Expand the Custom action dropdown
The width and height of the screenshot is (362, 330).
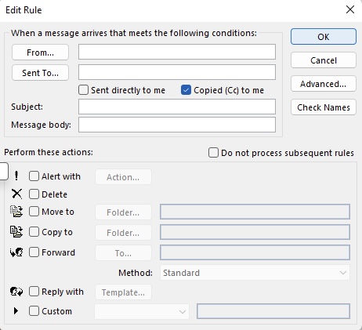point(142,311)
